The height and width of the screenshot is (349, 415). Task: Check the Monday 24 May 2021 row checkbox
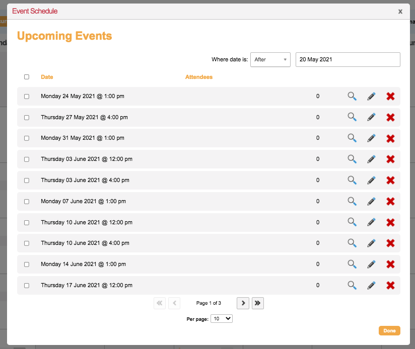coord(27,96)
